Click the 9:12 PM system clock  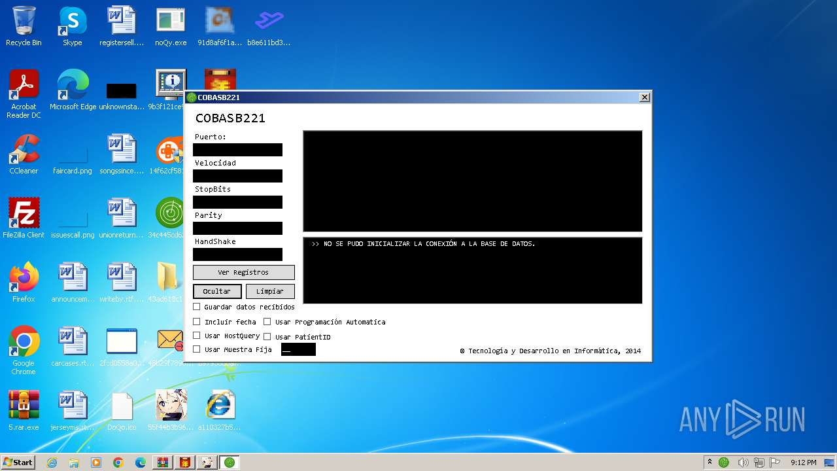click(x=803, y=462)
